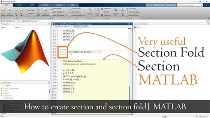
Task: Click the fx function browser icon
Action: pos(135,27)
